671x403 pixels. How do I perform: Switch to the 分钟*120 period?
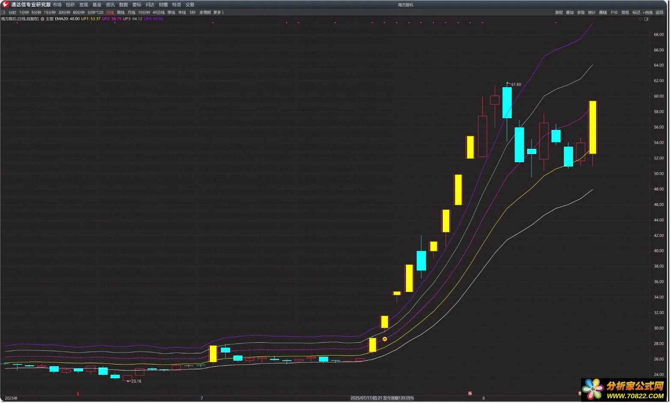(x=95, y=12)
